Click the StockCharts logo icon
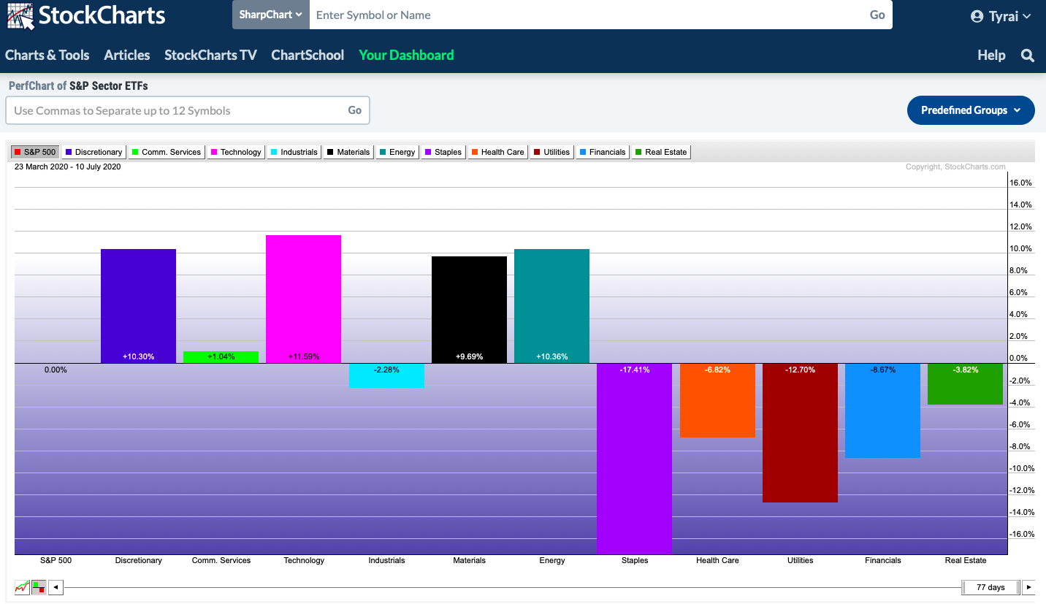Screen dimensions: 1046x604 pyautogui.click(x=20, y=15)
